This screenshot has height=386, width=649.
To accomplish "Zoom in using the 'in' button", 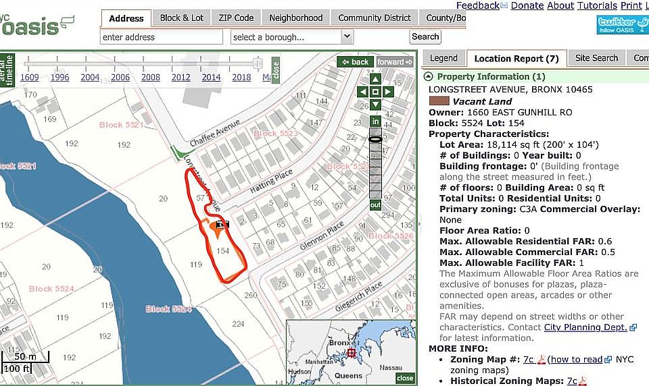I will click(375, 121).
